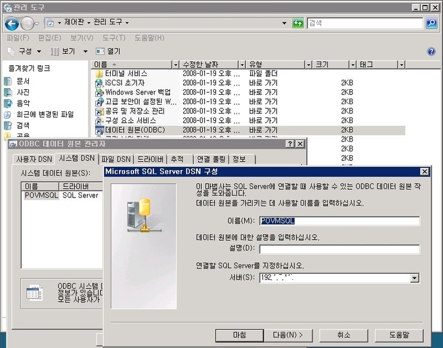Click the 열기 toolbar button

point(108,52)
